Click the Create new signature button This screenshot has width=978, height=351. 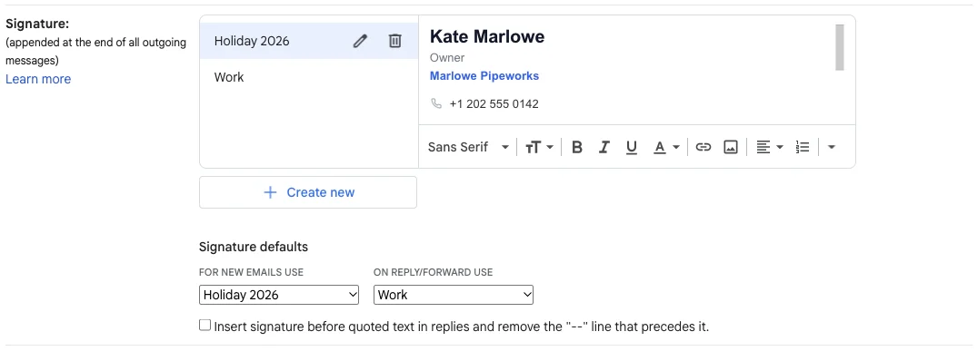point(308,192)
